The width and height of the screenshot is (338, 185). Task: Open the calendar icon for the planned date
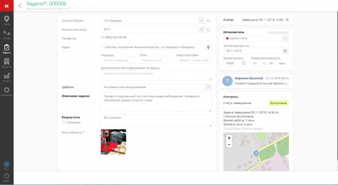[285, 51]
